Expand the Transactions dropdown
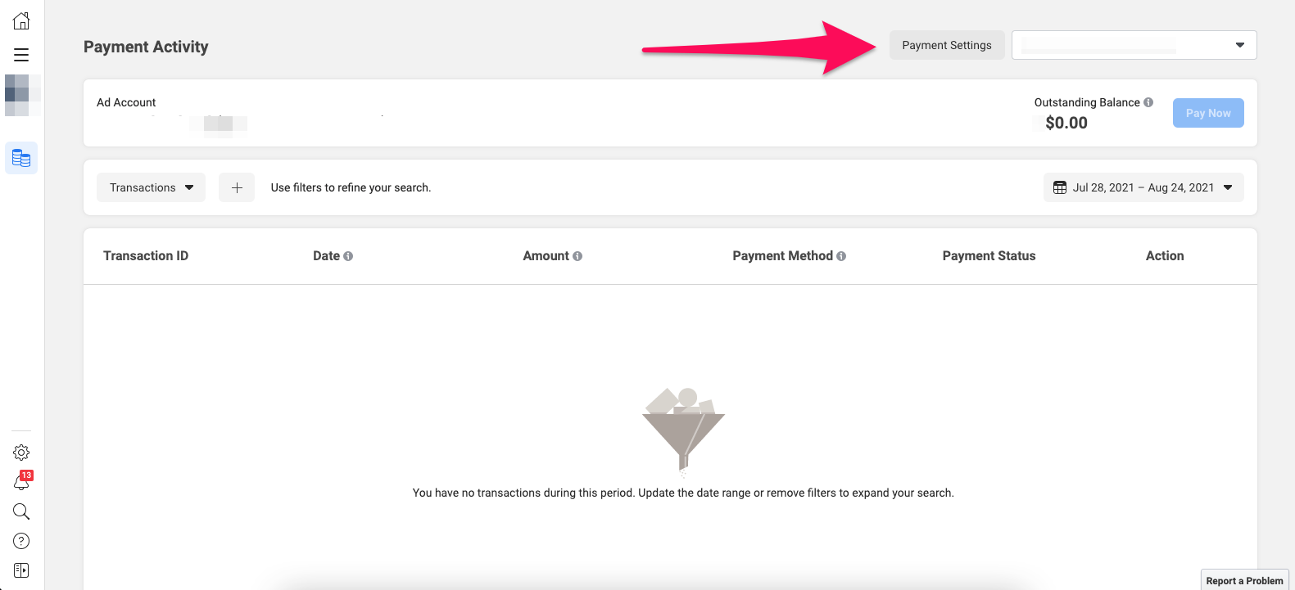Viewport: 1295px width, 590px height. 151,187
